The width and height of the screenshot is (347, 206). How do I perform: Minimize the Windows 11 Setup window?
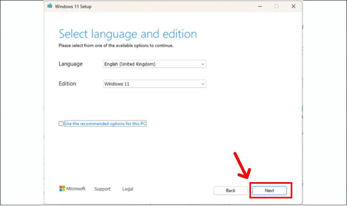point(260,7)
